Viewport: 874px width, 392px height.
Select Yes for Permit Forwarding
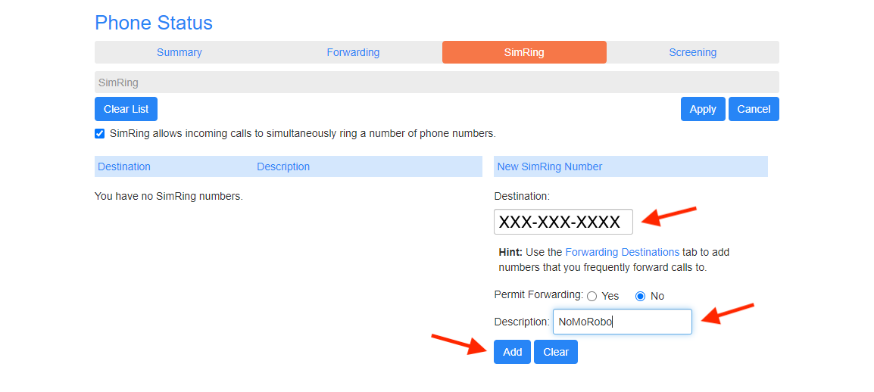click(x=592, y=296)
